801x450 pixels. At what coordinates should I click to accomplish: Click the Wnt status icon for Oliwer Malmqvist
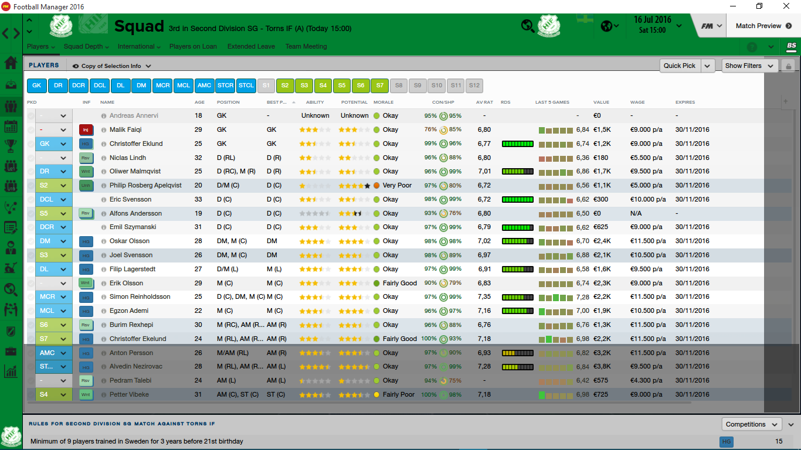tap(86, 172)
